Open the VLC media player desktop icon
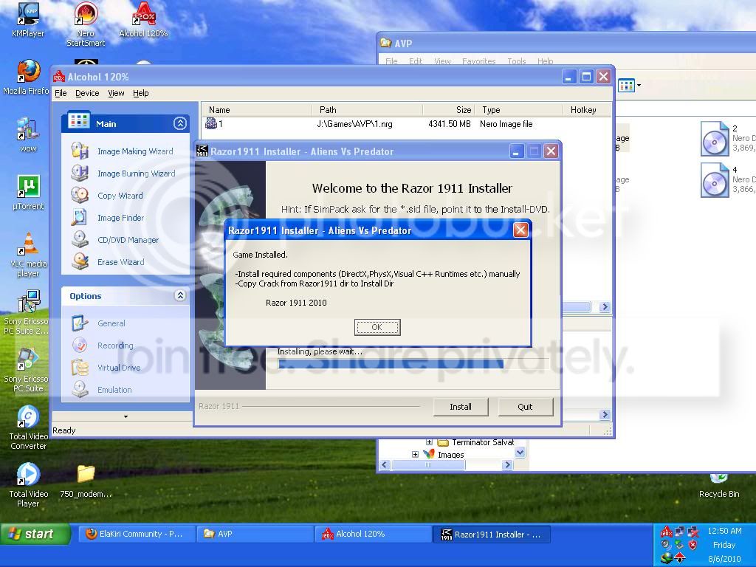The width and height of the screenshot is (756, 567). (29, 255)
